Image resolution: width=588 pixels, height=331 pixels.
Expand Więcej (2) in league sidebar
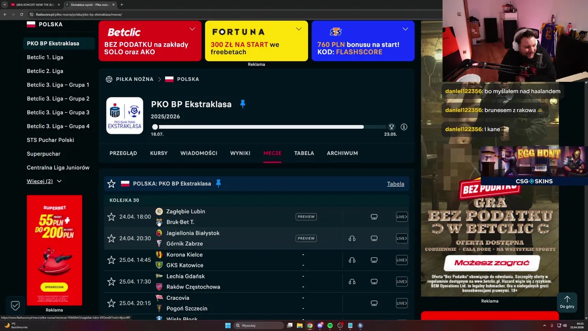(44, 181)
